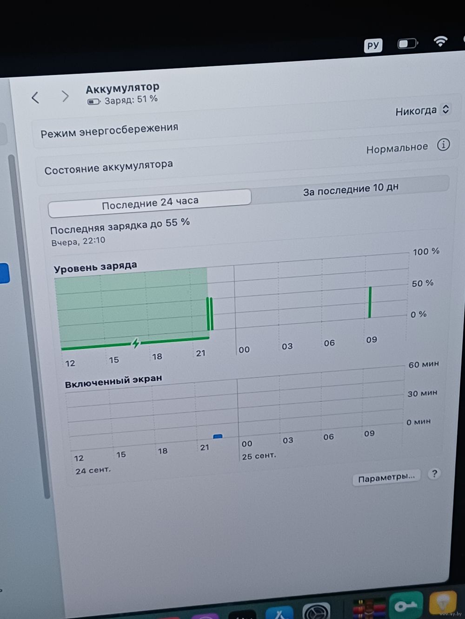
Task: Go back with the left chevron arrow
Action: (x=35, y=98)
